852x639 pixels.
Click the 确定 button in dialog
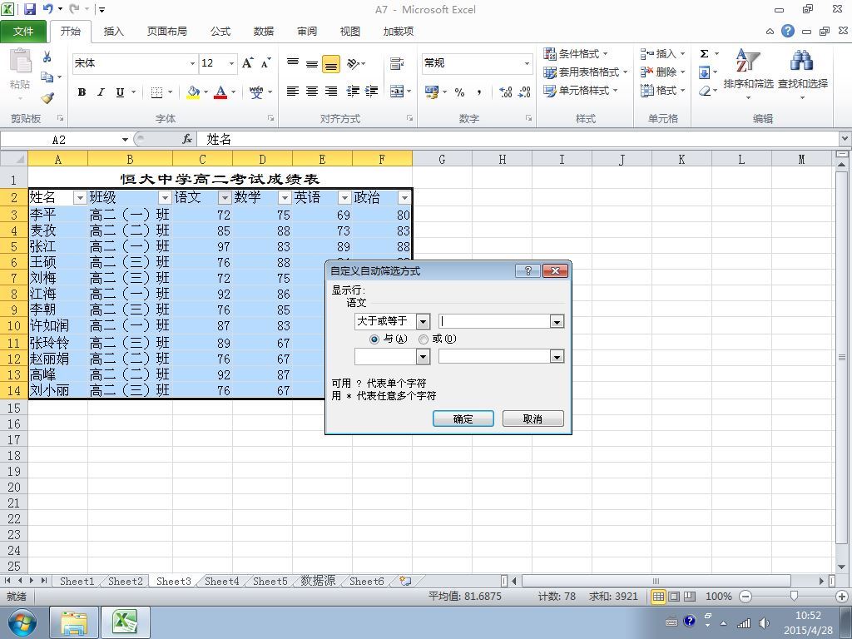(463, 419)
